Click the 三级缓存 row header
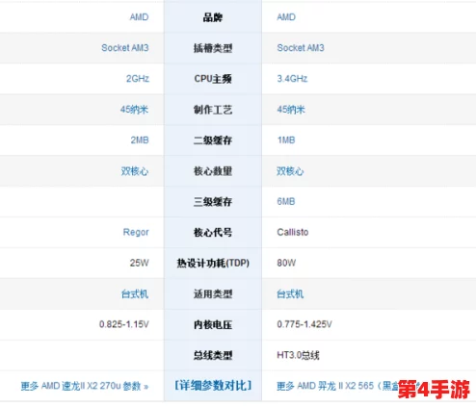The width and height of the screenshot is (476, 407). (213, 202)
